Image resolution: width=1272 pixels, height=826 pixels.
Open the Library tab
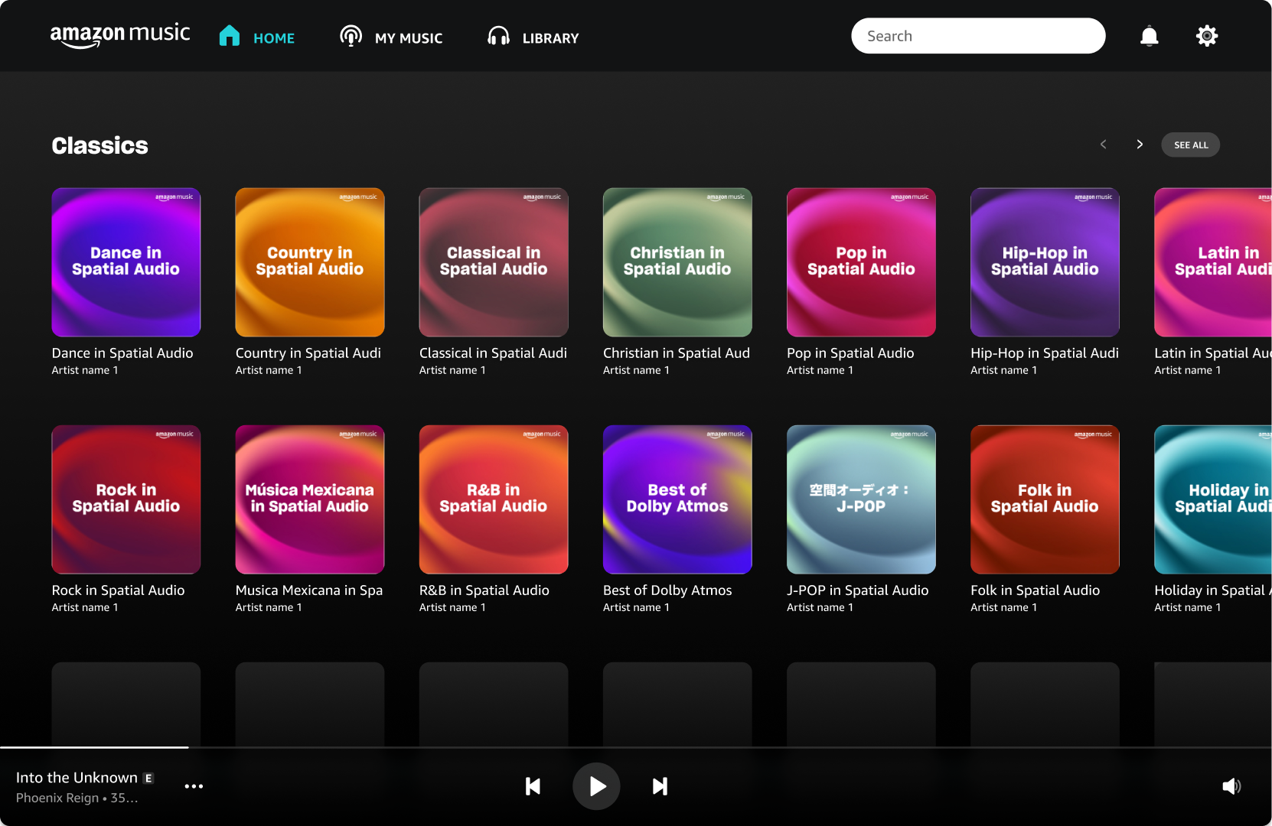click(x=533, y=37)
